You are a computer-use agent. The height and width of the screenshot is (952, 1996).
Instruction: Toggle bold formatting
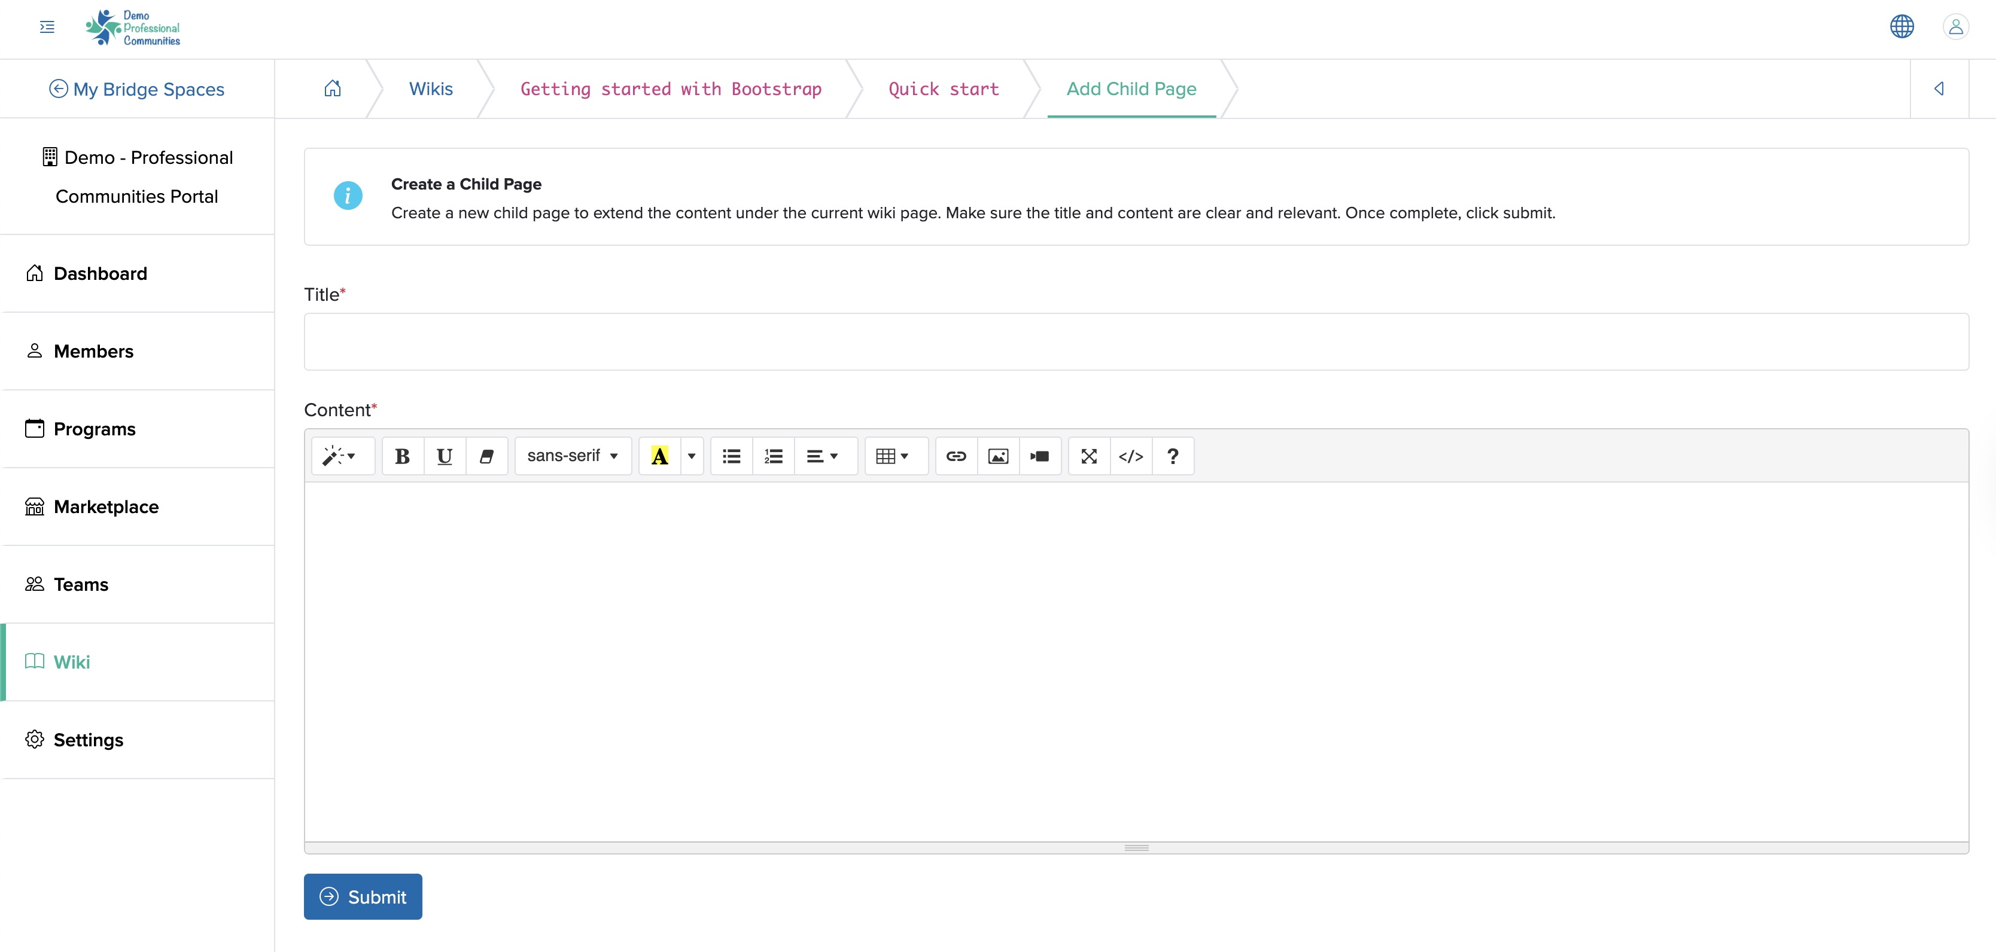[403, 456]
